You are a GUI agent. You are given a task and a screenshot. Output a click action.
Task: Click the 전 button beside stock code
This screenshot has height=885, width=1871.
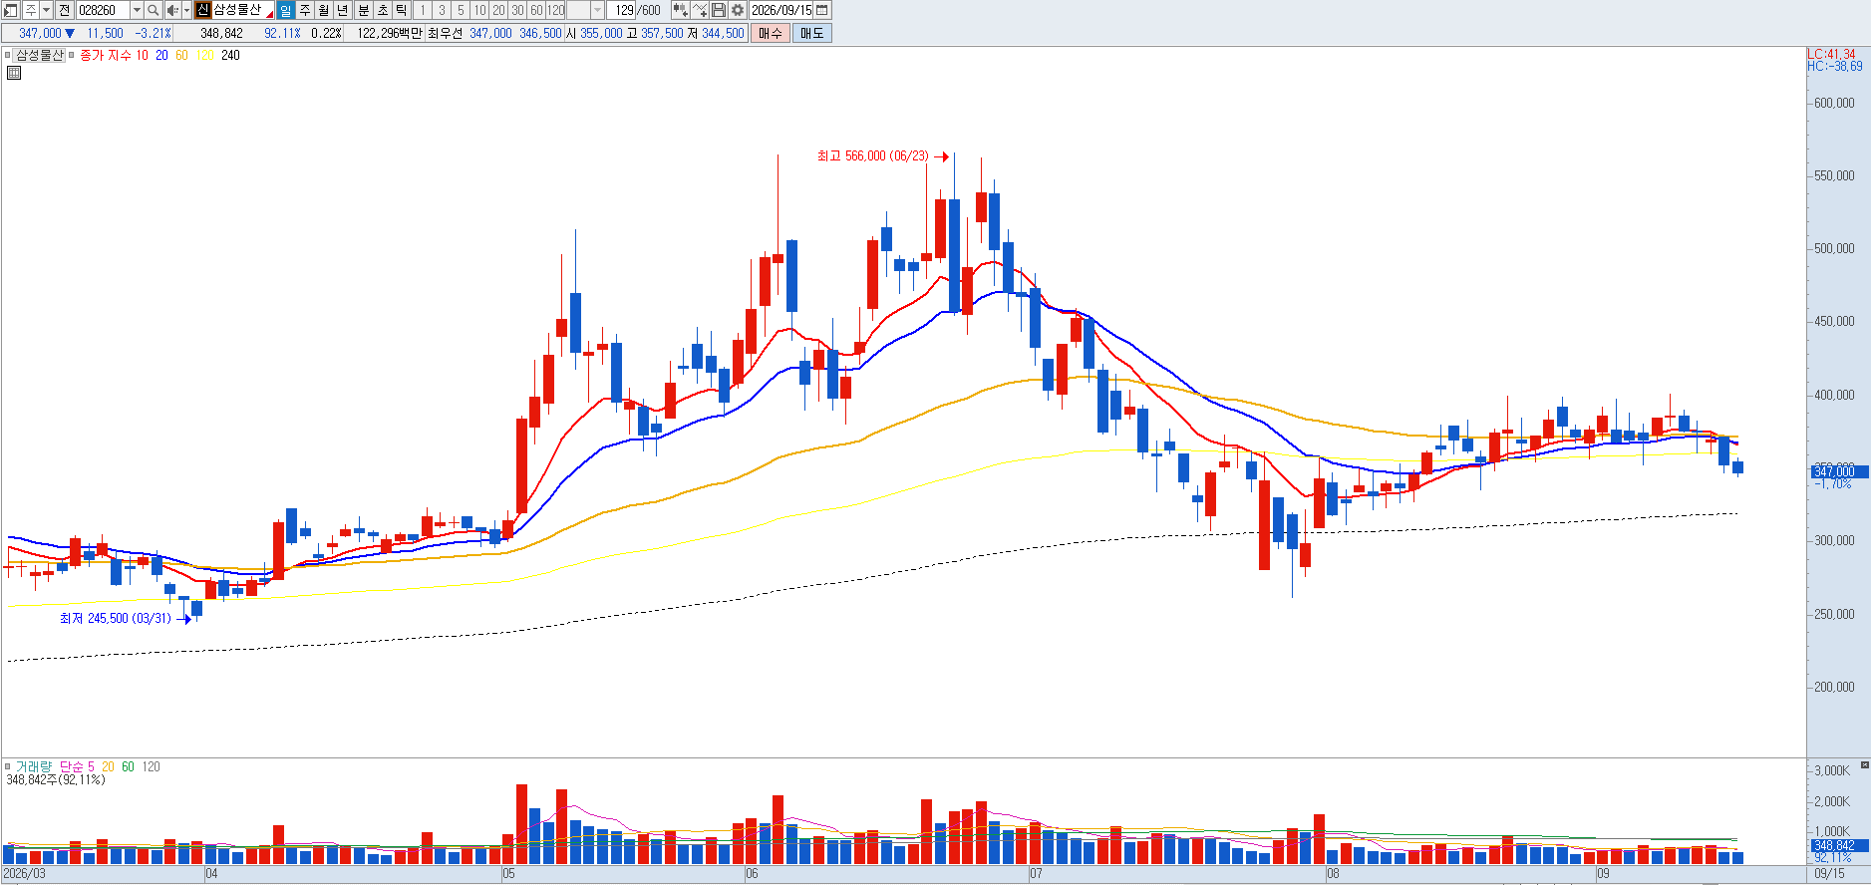pyautogui.click(x=65, y=10)
